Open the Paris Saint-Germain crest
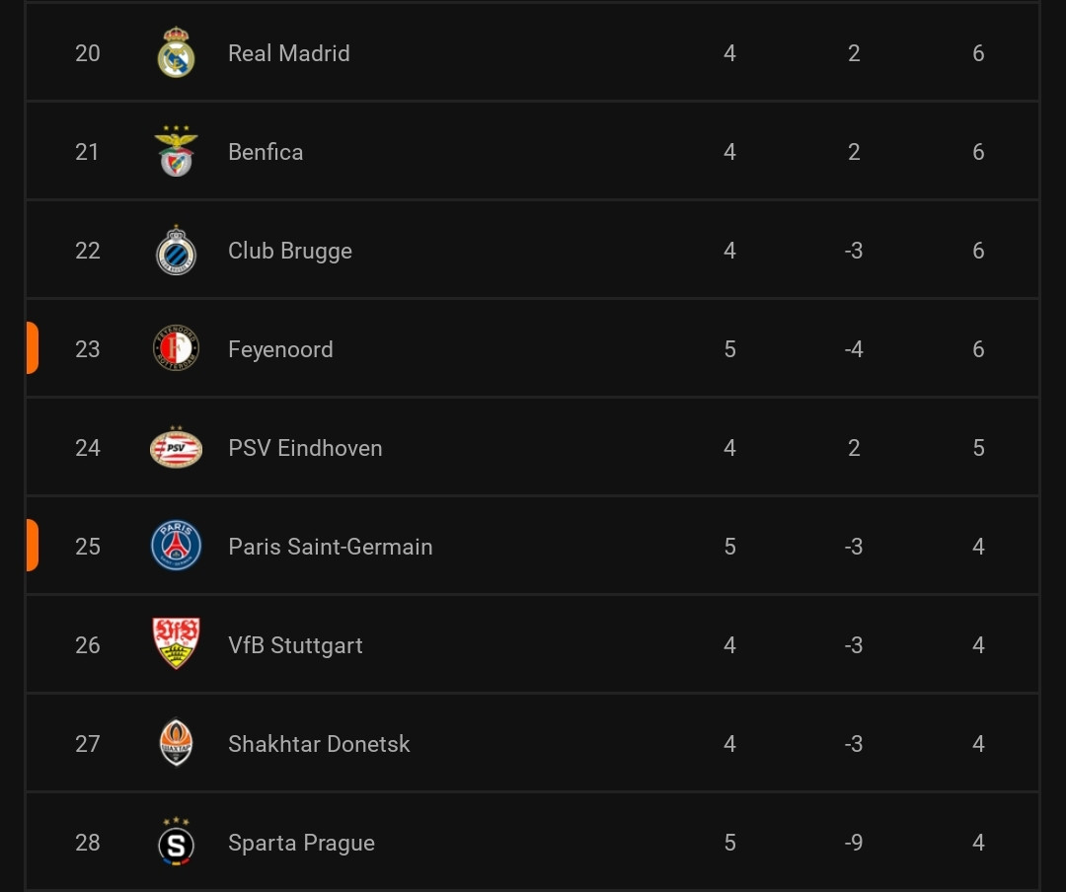 pos(176,546)
